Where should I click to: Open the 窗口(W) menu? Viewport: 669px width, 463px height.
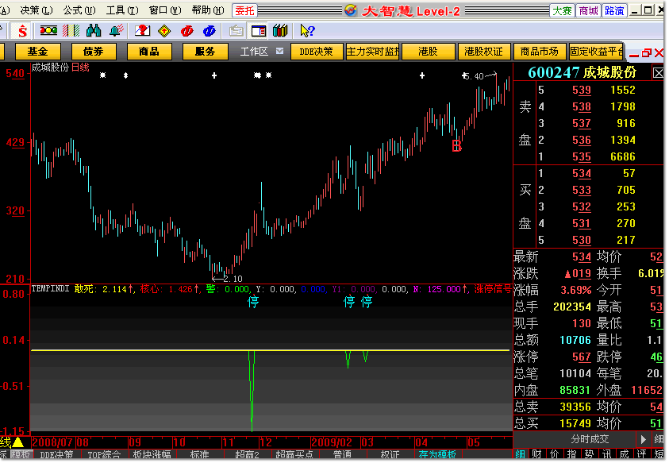pos(165,10)
